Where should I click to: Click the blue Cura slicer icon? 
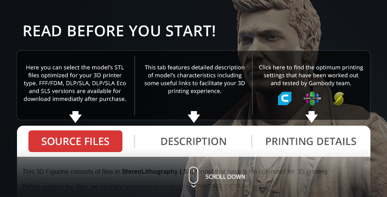coord(285,98)
